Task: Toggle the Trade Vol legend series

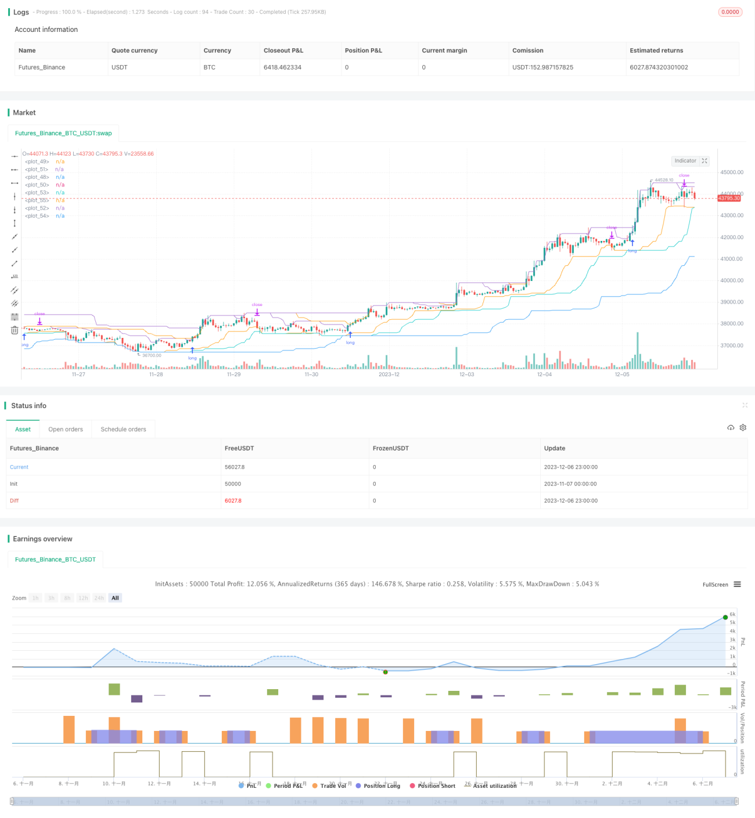Action: pos(329,785)
